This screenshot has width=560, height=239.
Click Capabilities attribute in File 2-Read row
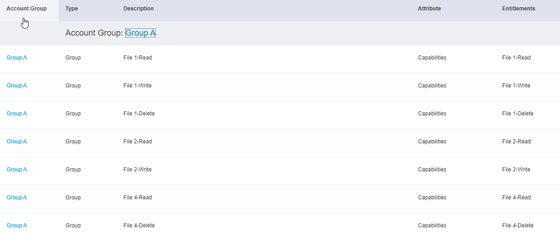432,141
